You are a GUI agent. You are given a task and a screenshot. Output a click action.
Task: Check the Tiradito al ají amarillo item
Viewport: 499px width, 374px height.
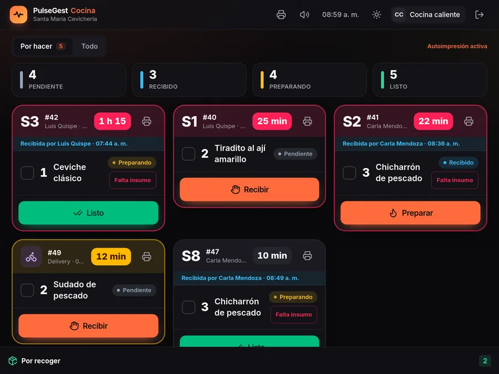tap(189, 153)
